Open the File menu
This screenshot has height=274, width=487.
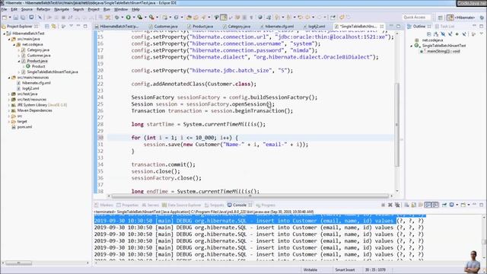(4, 10)
